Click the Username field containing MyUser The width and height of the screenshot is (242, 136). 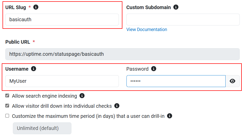pos(62,81)
